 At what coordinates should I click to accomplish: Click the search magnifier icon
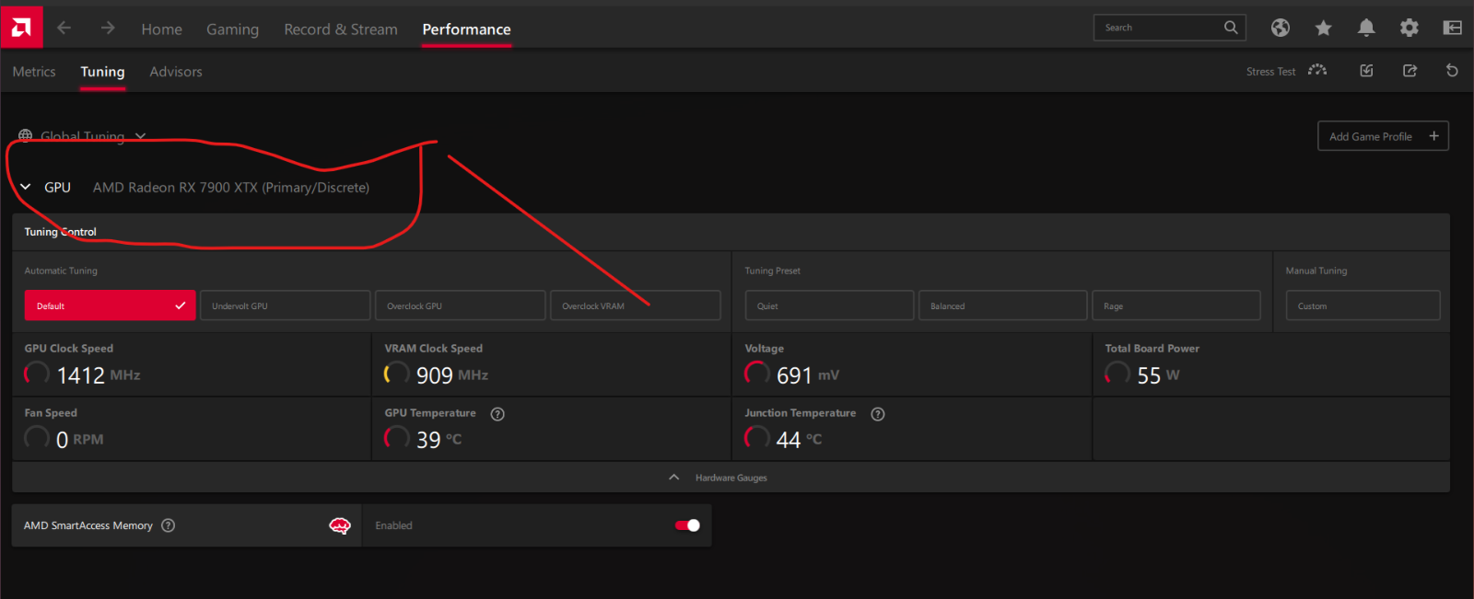[1231, 28]
